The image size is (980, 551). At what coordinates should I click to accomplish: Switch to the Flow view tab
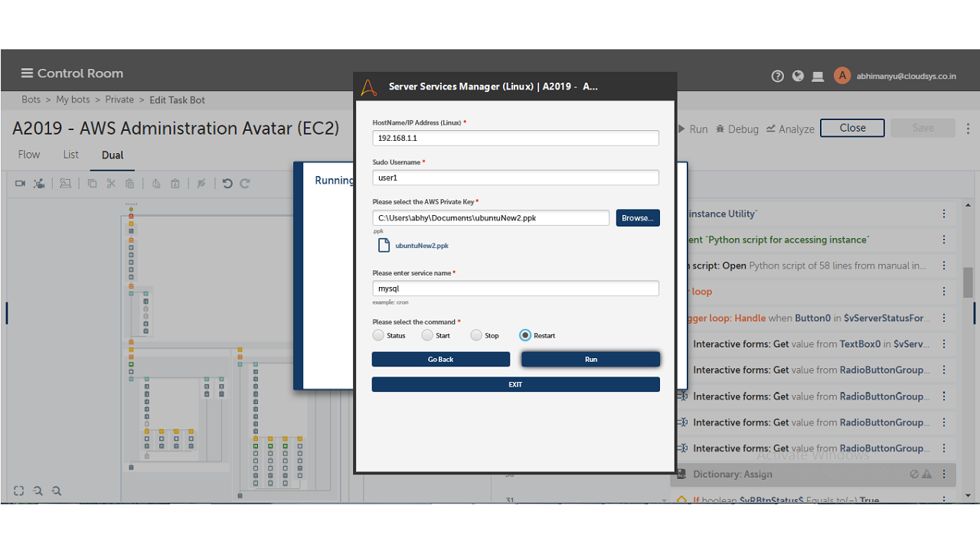click(29, 155)
